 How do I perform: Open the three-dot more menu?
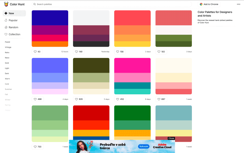(x=239, y=4)
